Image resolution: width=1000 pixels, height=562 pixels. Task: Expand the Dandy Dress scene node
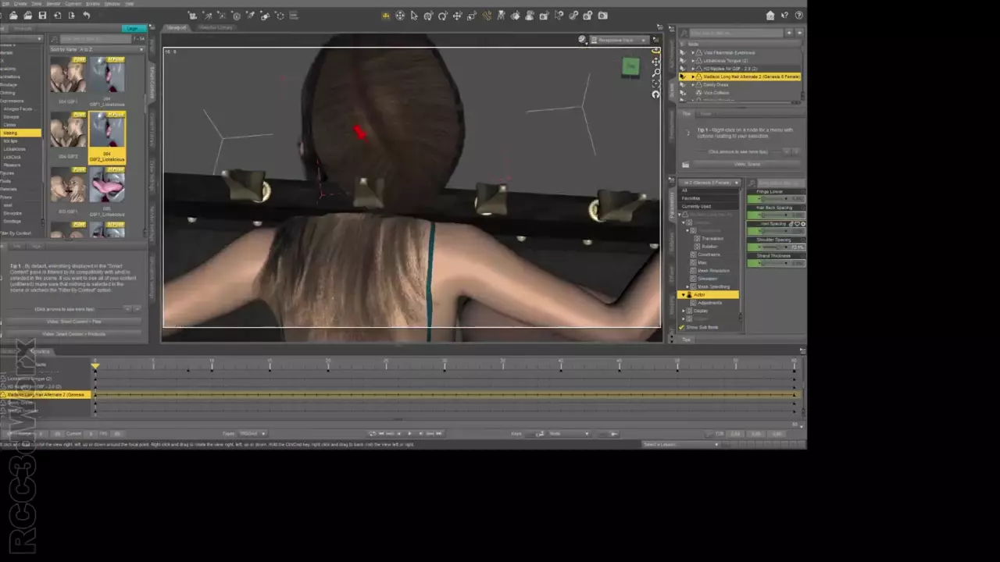point(693,84)
